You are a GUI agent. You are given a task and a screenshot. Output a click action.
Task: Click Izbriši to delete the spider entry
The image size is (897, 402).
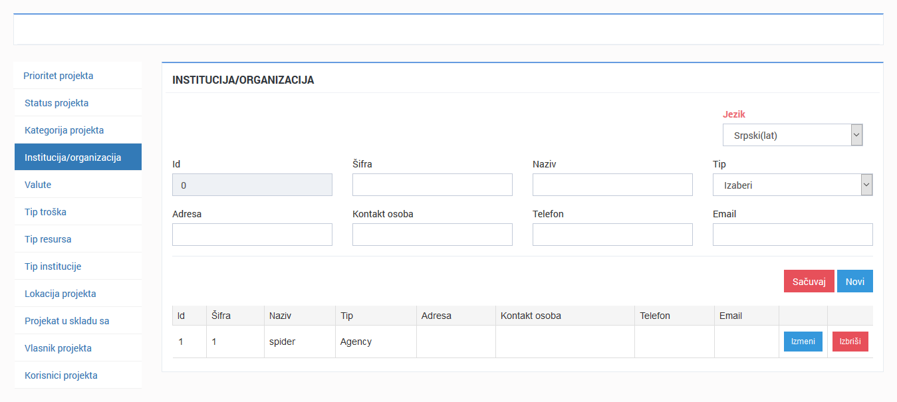[x=850, y=341]
